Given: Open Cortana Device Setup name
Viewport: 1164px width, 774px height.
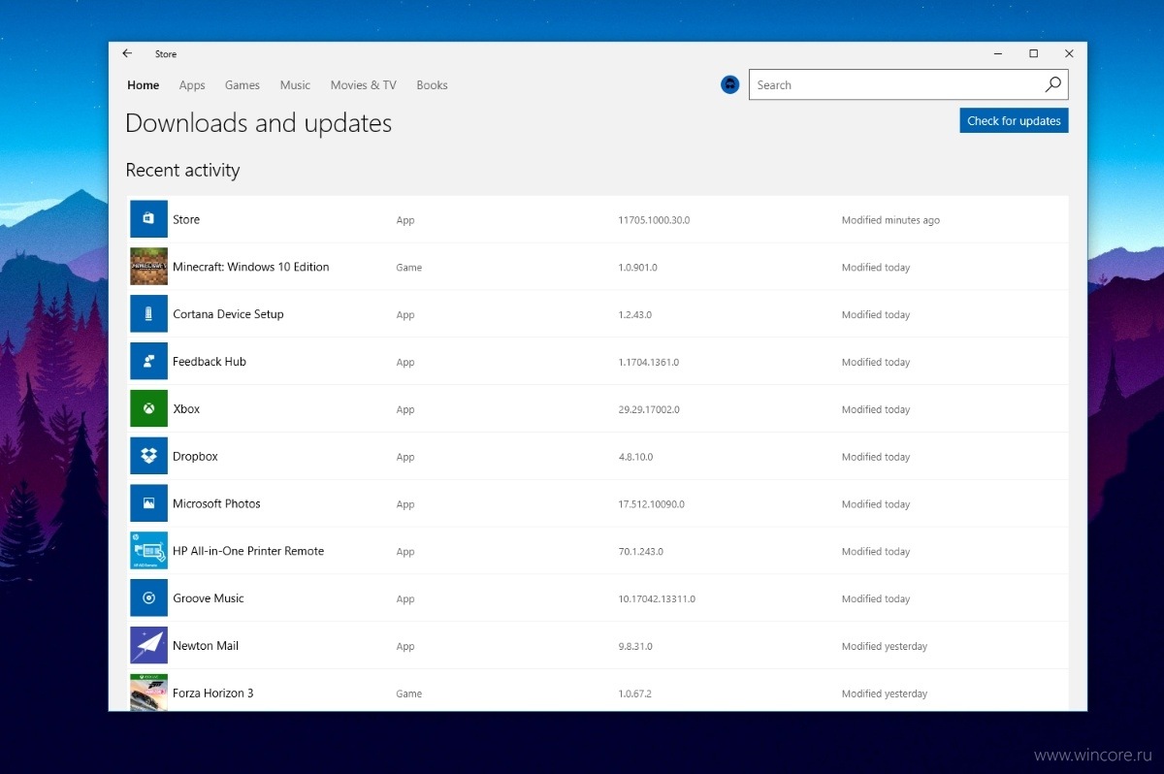Looking at the screenshot, I should pyautogui.click(x=228, y=314).
